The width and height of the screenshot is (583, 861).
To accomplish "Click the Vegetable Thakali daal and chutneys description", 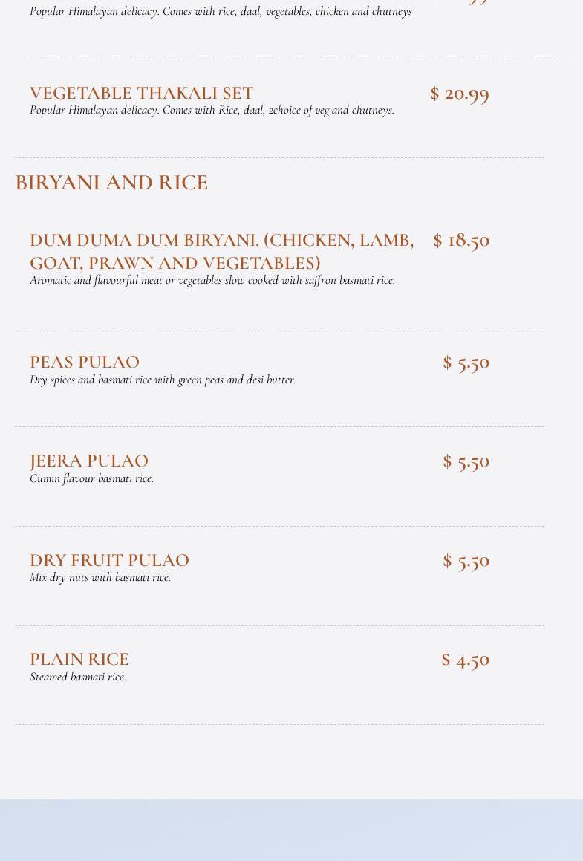I will tap(212, 110).
